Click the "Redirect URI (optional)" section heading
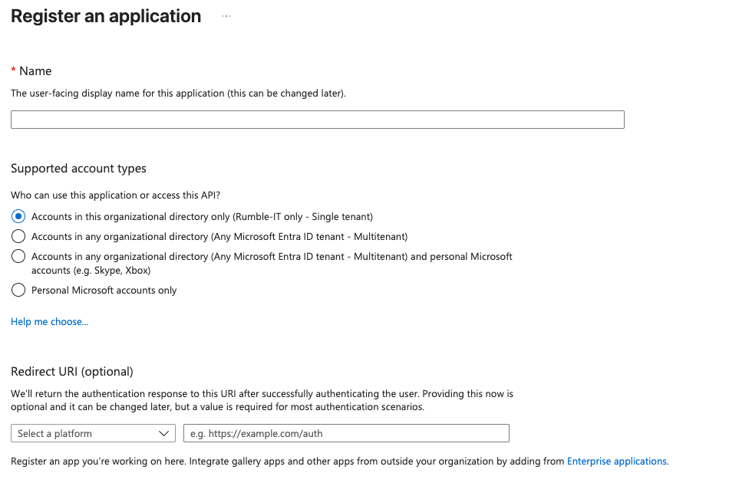The image size is (729, 496). (x=71, y=371)
